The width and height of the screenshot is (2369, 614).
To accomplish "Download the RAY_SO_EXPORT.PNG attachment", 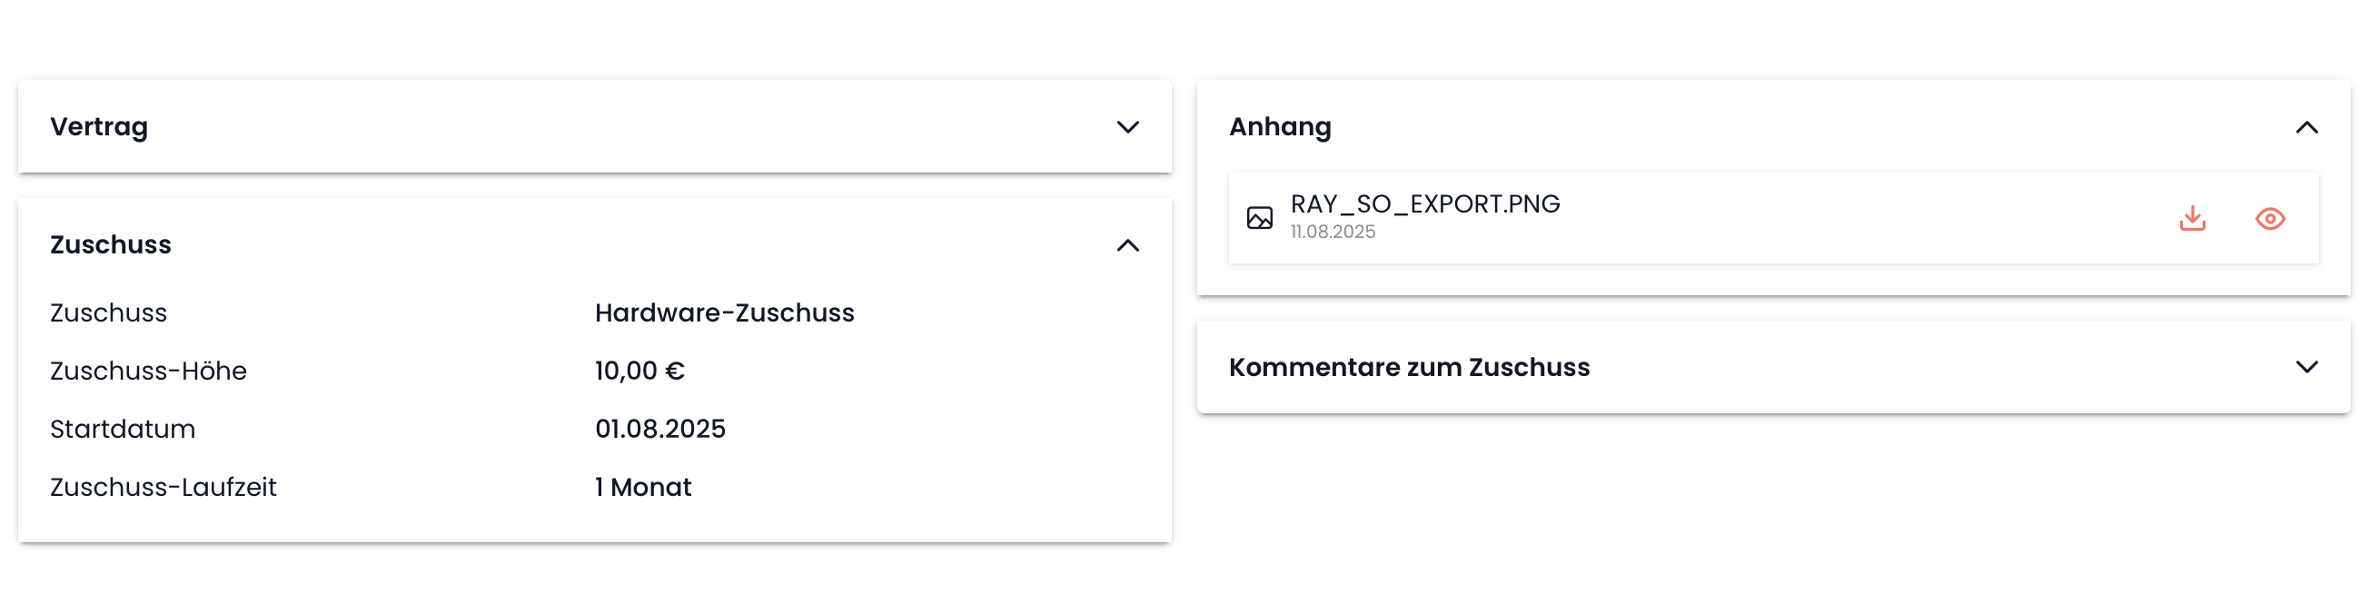I will click(x=2192, y=219).
